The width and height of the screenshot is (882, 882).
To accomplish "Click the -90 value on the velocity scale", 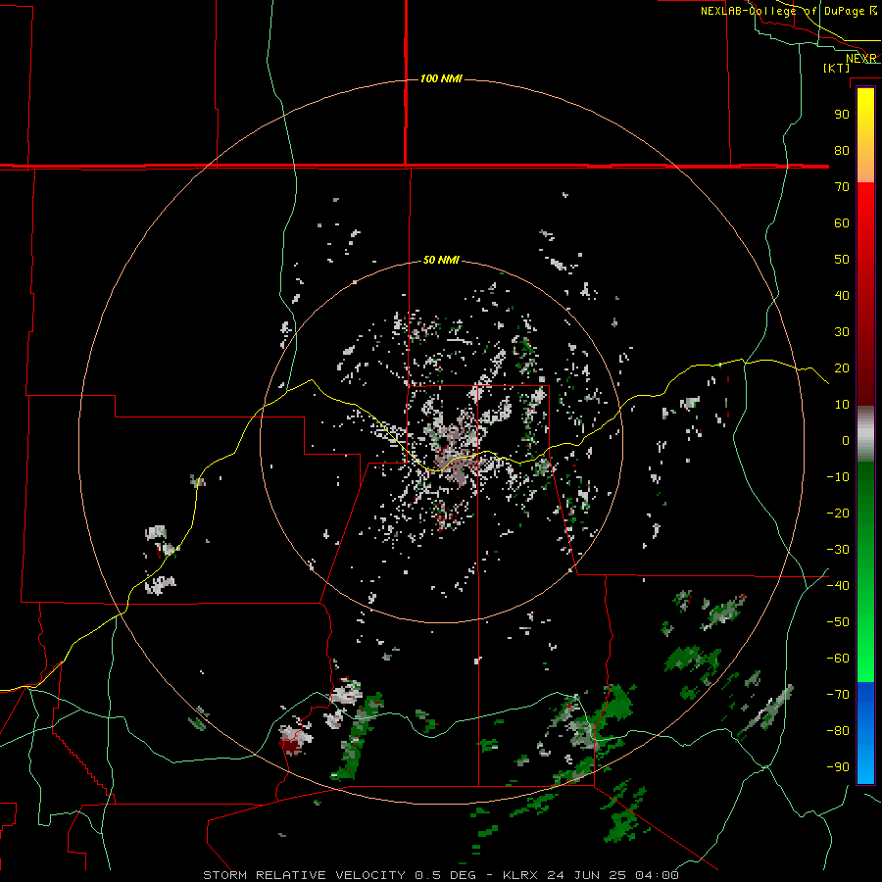I will click(838, 767).
